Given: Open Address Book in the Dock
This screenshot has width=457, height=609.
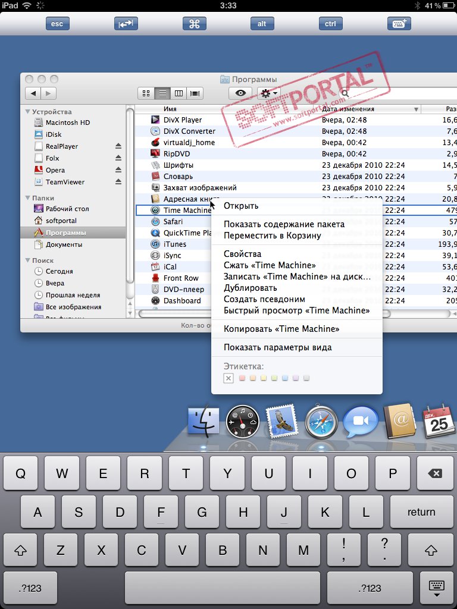Looking at the screenshot, I should (400, 420).
